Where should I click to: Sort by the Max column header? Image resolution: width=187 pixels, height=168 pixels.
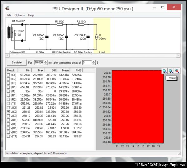(x=38, y=70)
